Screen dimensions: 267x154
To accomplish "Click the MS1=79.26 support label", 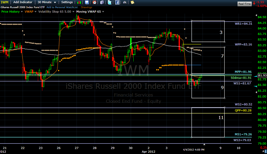I will 243,134.
